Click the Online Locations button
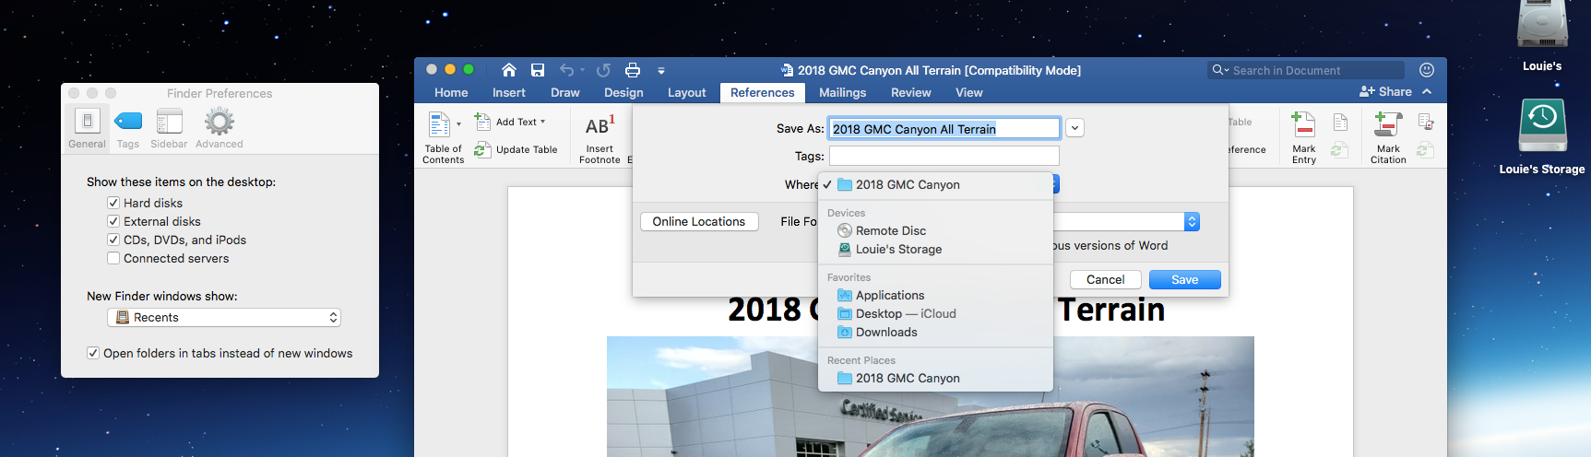Image resolution: width=1591 pixels, height=457 pixels. pyautogui.click(x=699, y=221)
